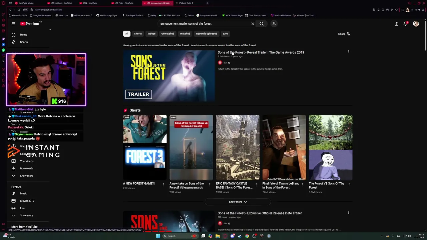The image size is (427, 240).
Task: Open the EPIC FANTASY CASTLE BASE short
Action: click(x=238, y=147)
